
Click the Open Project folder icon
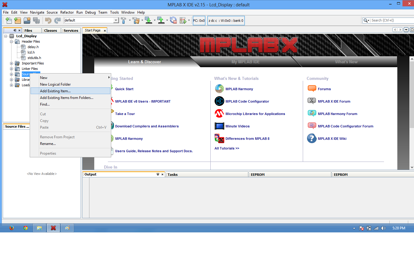[x=27, y=20]
